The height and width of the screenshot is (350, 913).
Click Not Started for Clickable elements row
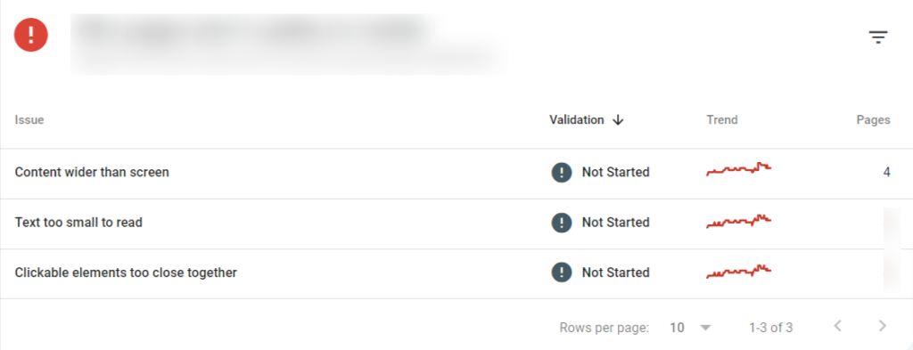(x=615, y=273)
